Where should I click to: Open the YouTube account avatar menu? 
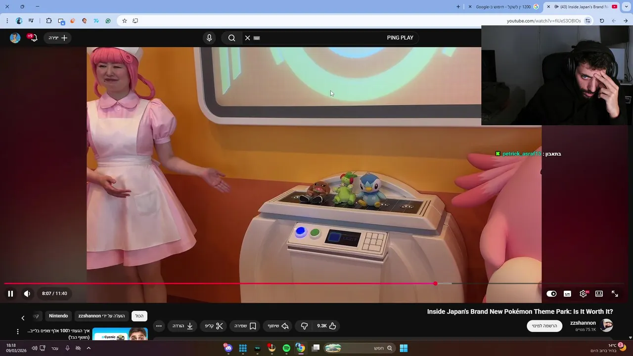[x=15, y=38]
